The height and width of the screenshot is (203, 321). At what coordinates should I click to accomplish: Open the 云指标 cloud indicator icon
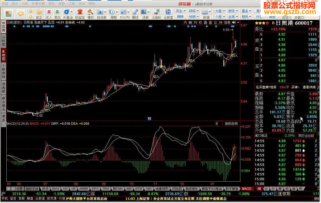point(157,14)
